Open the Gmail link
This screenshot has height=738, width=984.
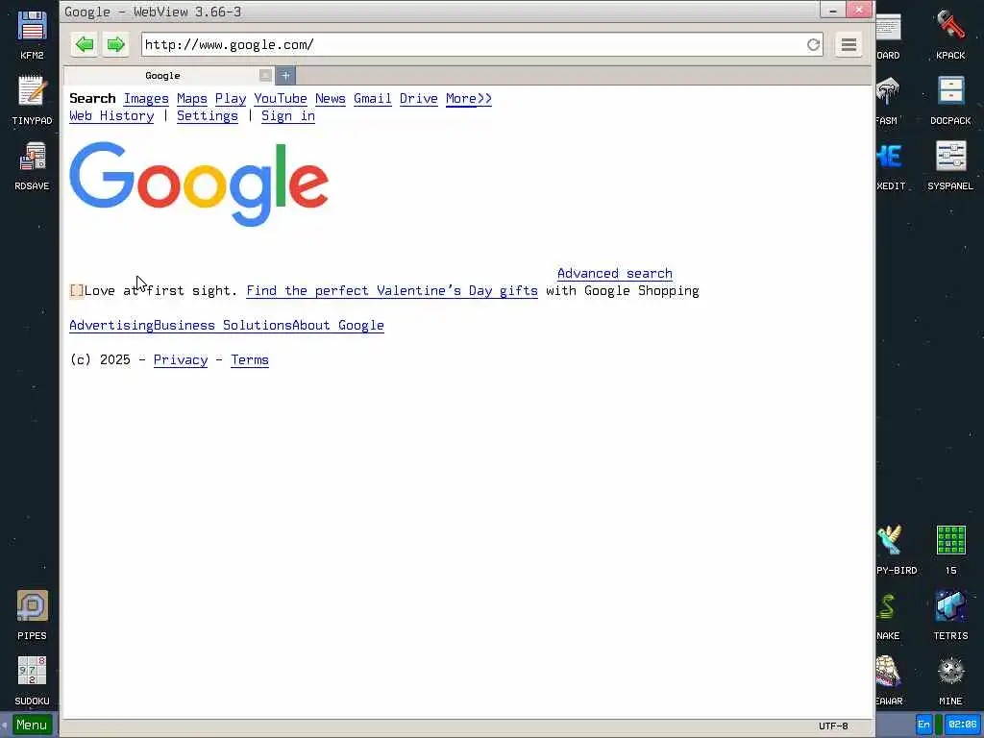pos(372,99)
